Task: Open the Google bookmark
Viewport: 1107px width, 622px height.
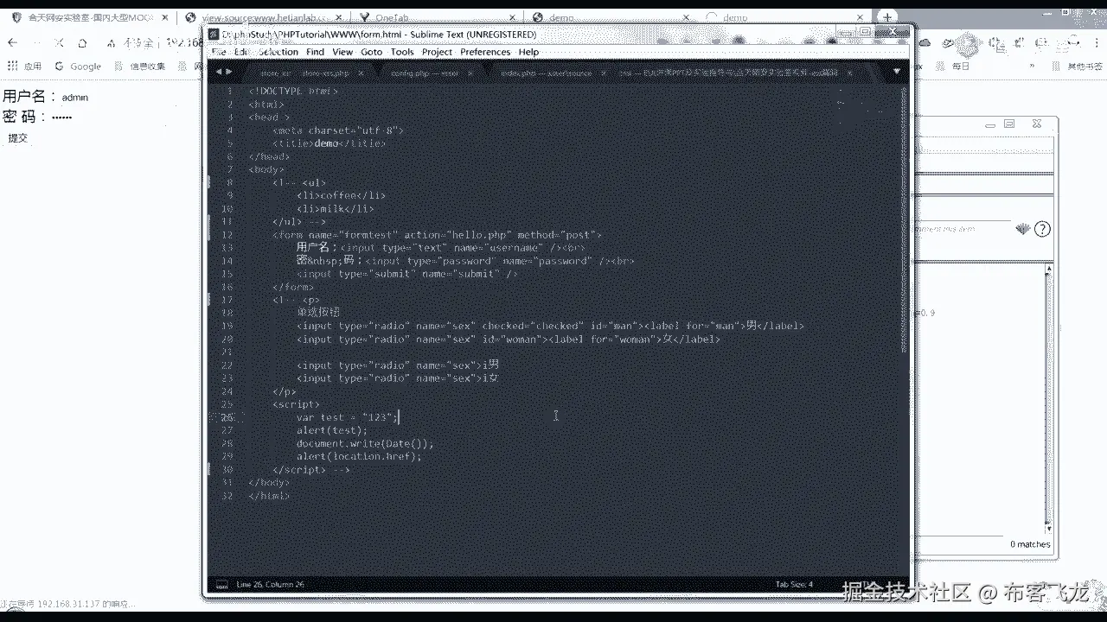Action: click(78, 66)
